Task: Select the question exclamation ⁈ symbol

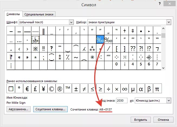Action: [x=141, y=48]
